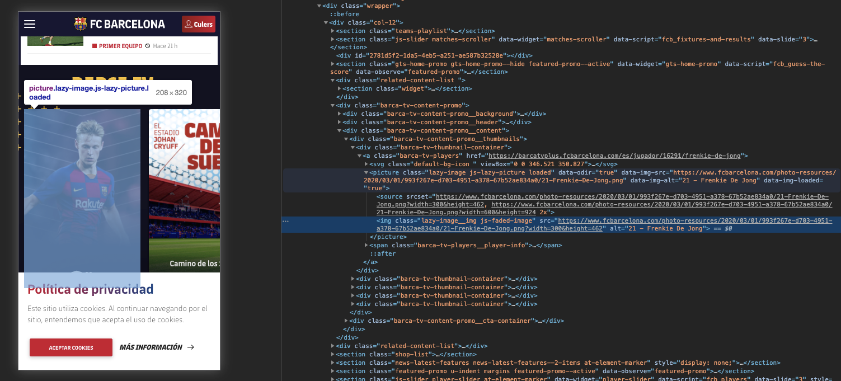Select the source srcset element row

point(561,204)
